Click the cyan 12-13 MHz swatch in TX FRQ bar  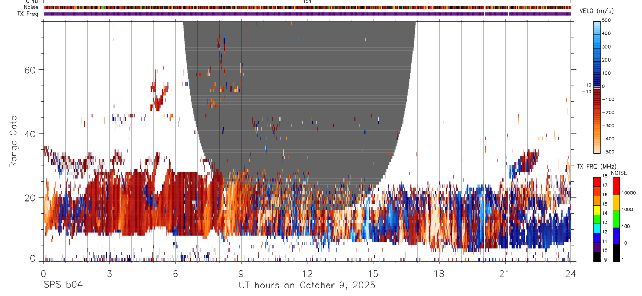597,228
